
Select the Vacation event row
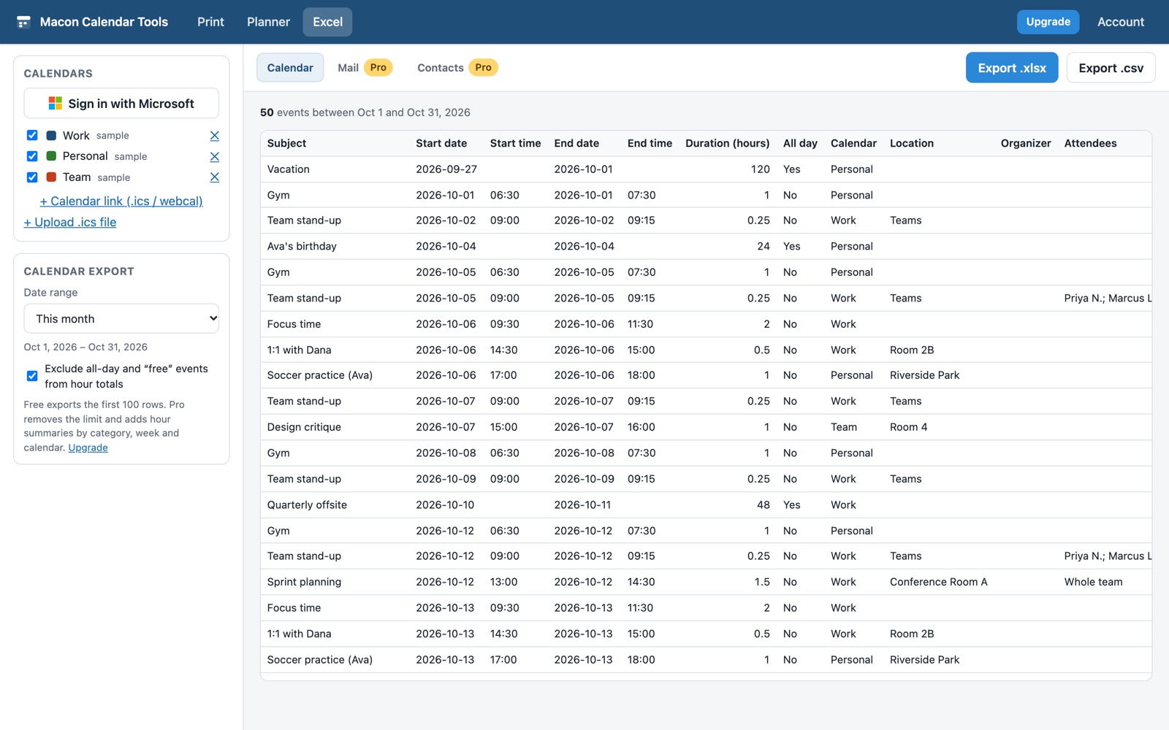click(706, 169)
